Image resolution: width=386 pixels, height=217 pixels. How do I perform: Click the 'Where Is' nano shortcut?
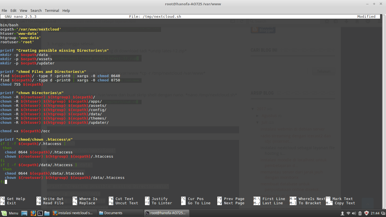85,199
